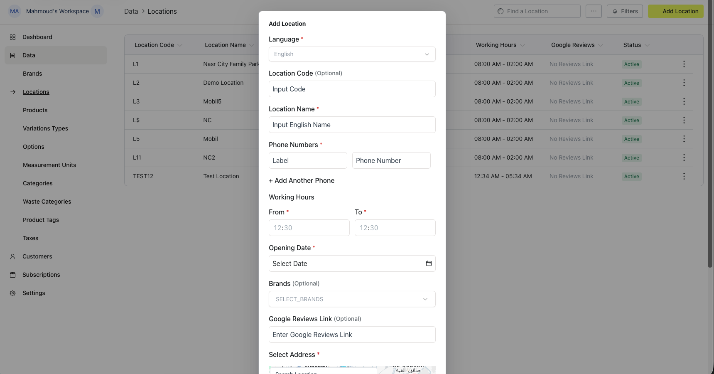The height and width of the screenshot is (374, 714).
Task: Click the Customers person icon
Action: pyautogui.click(x=13, y=256)
